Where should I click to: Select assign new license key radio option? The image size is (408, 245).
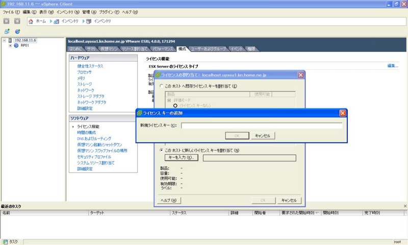pos(162,150)
